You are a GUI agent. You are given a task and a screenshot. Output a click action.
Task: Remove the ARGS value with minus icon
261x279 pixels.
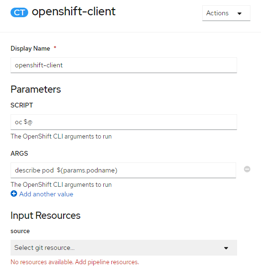247,169
